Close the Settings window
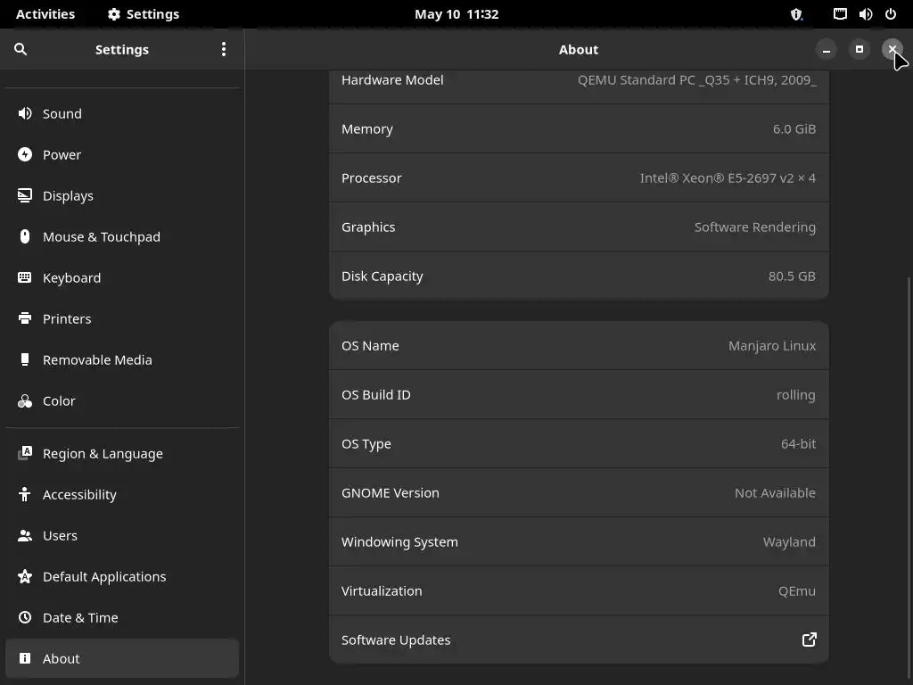 [892, 50]
